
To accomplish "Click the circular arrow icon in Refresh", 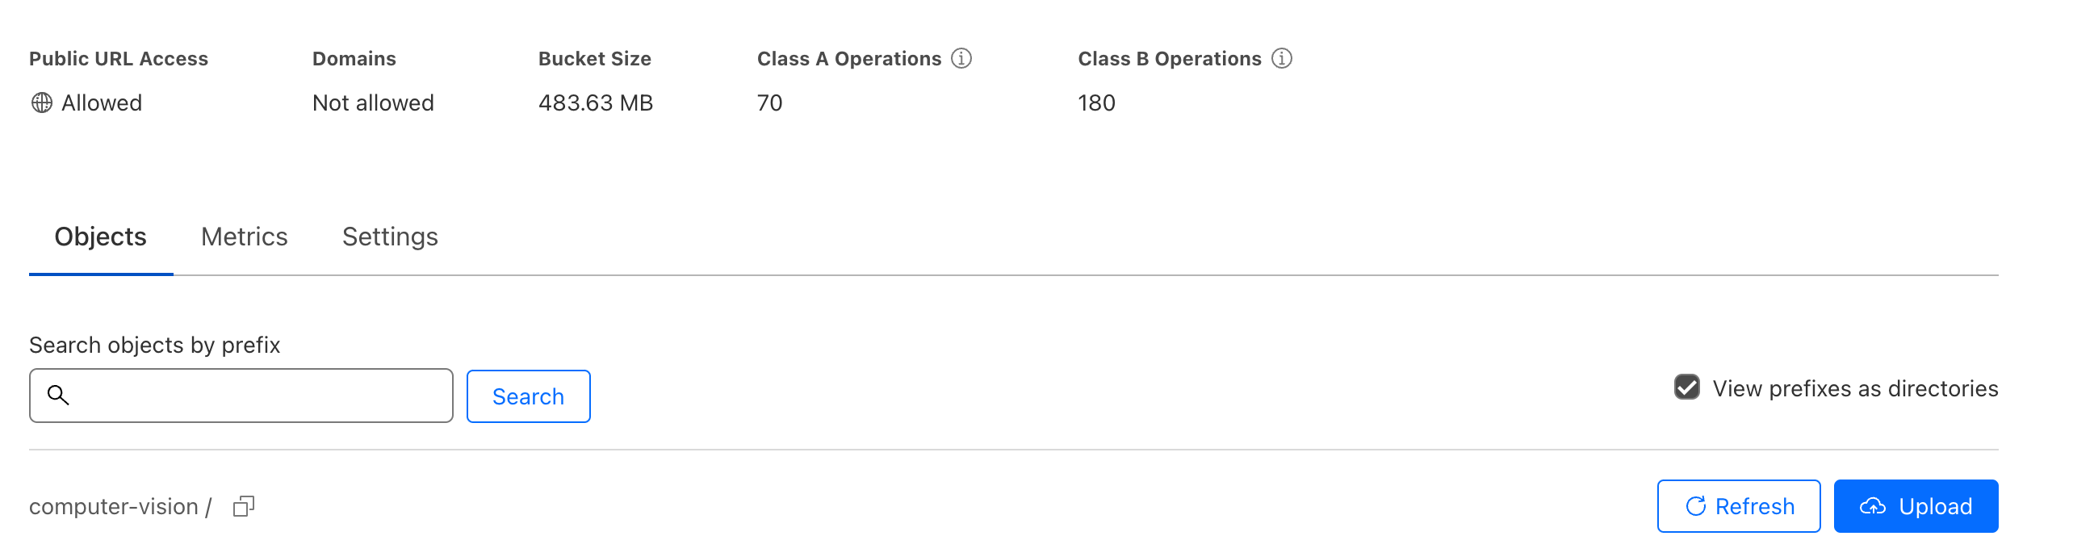I will click(x=1695, y=506).
